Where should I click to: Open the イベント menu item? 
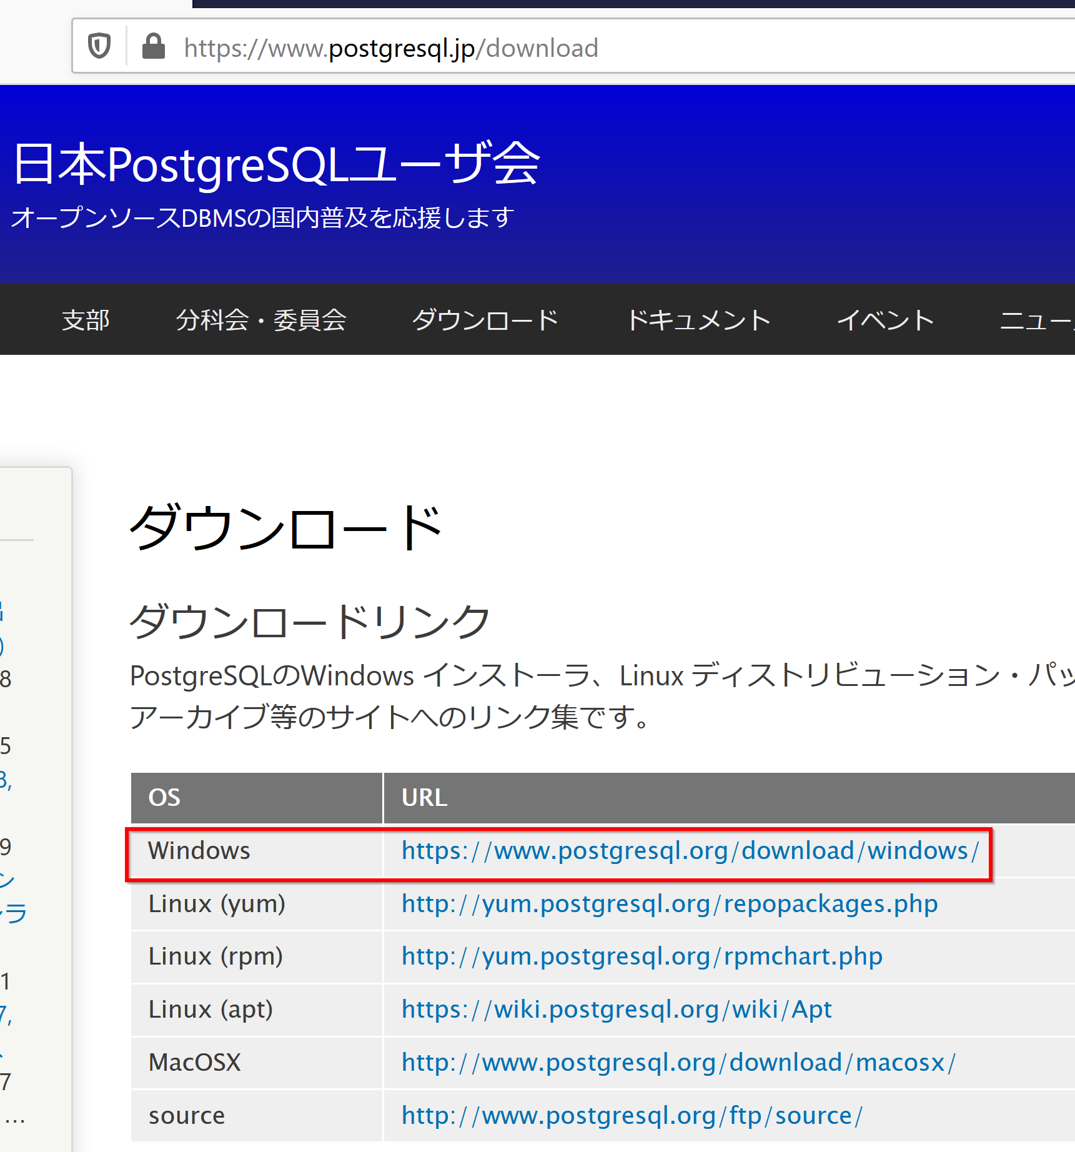click(x=885, y=320)
